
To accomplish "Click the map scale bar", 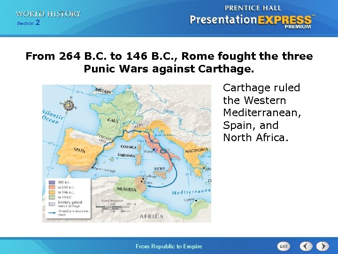I will pyautogui.click(x=115, y=206).
